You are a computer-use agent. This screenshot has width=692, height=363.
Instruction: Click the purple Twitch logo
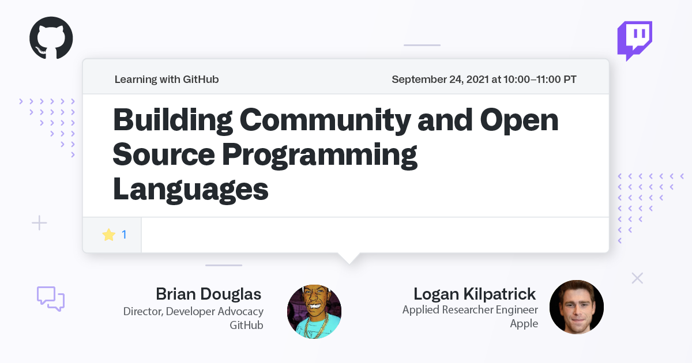point(635,41)
